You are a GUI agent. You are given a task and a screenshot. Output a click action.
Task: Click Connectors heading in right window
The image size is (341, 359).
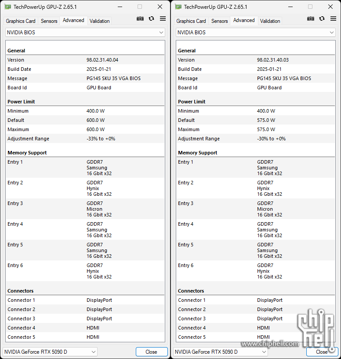[x=191, y=291]
